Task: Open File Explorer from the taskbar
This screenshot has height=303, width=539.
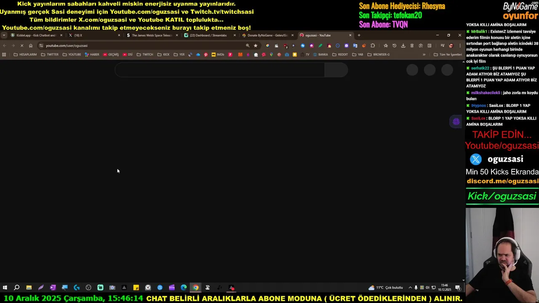Action: click(x=29, y=288)
